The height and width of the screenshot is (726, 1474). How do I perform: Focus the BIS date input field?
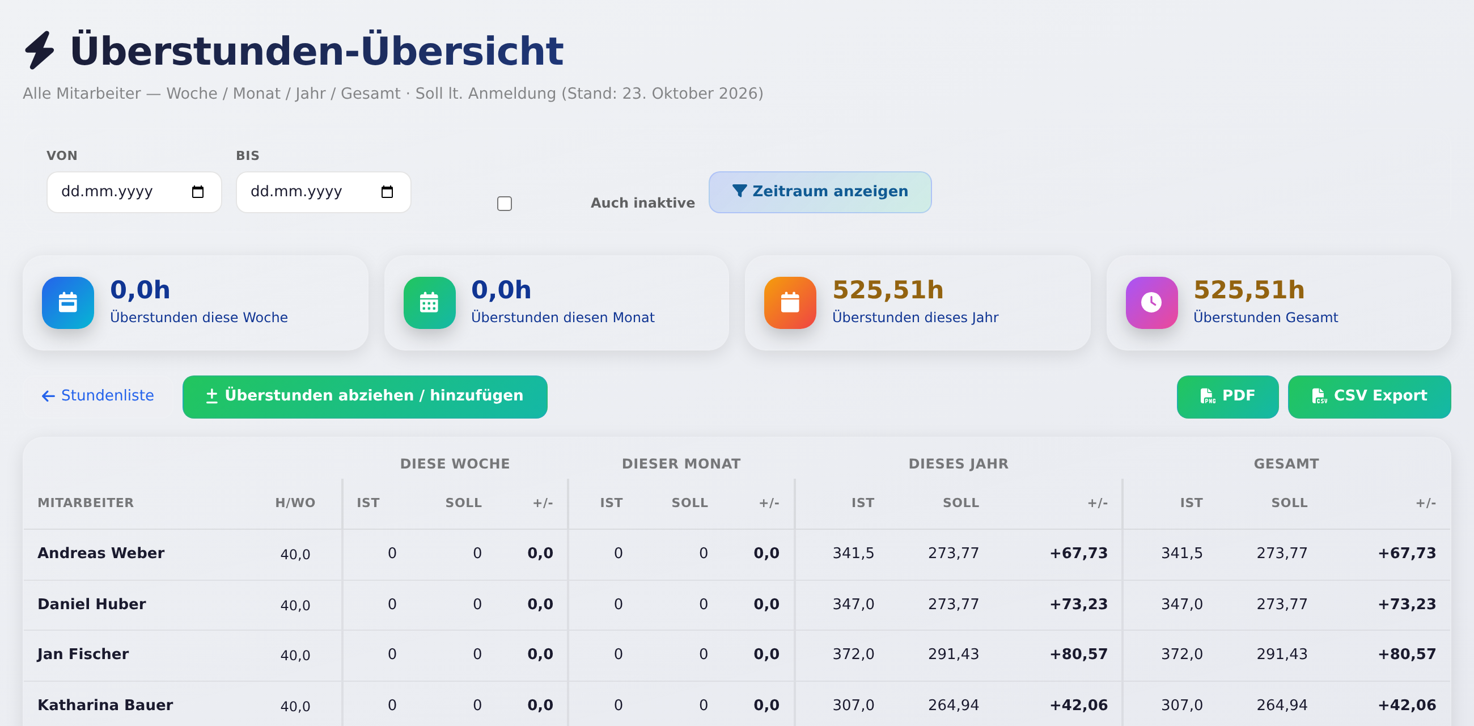click(323, 192)
